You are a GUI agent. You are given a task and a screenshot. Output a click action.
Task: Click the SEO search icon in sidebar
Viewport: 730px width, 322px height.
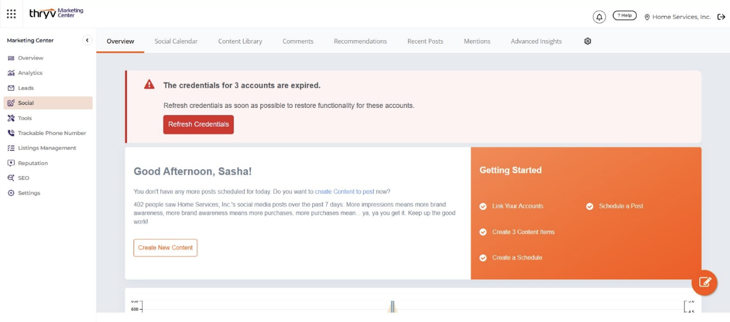pos(11,178)
